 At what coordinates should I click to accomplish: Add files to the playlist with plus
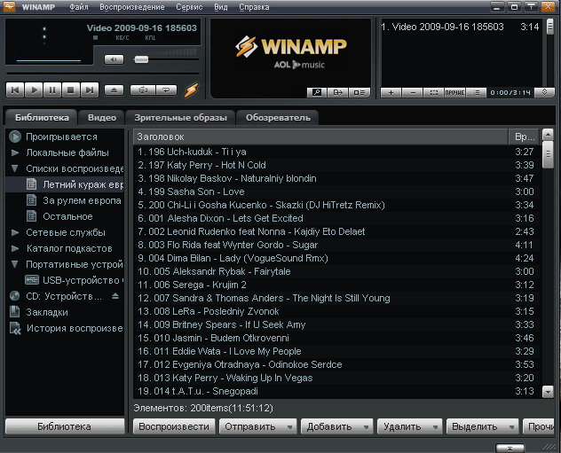(x=391, y=92)
